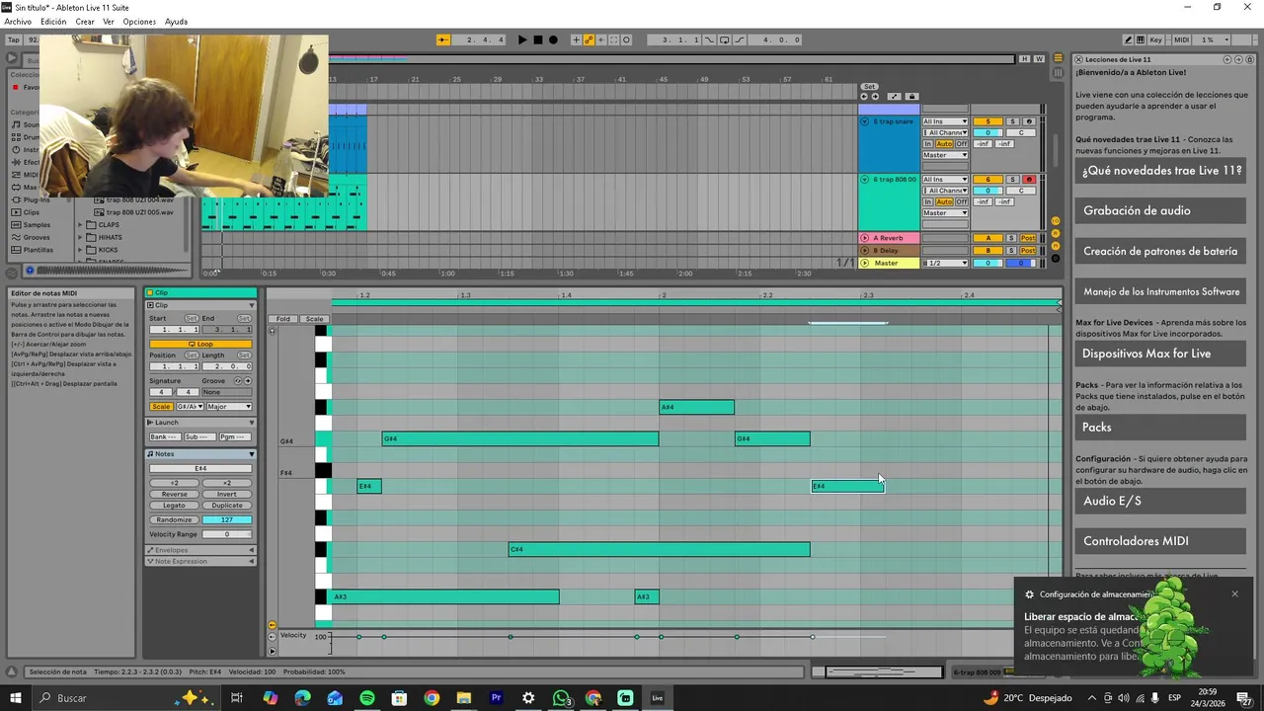This screenshot has width=1264, height=711.
Task: Jump to previous locator arrow
Action: (864, 97)
